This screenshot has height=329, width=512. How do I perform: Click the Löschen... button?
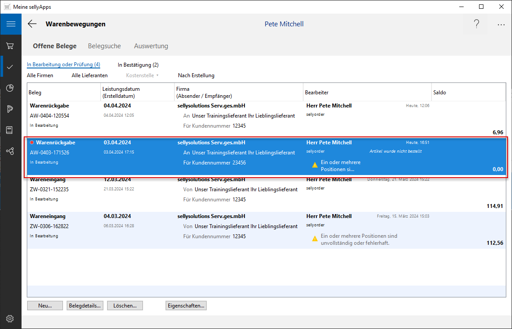[x=125, y=306]
